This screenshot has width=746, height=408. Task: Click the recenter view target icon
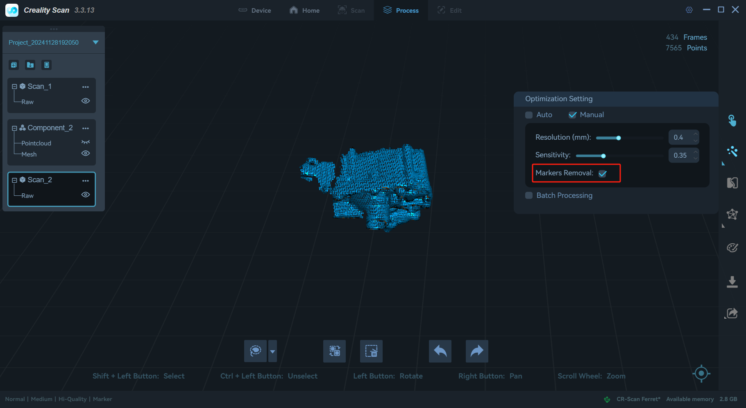[x=701, y=373]
